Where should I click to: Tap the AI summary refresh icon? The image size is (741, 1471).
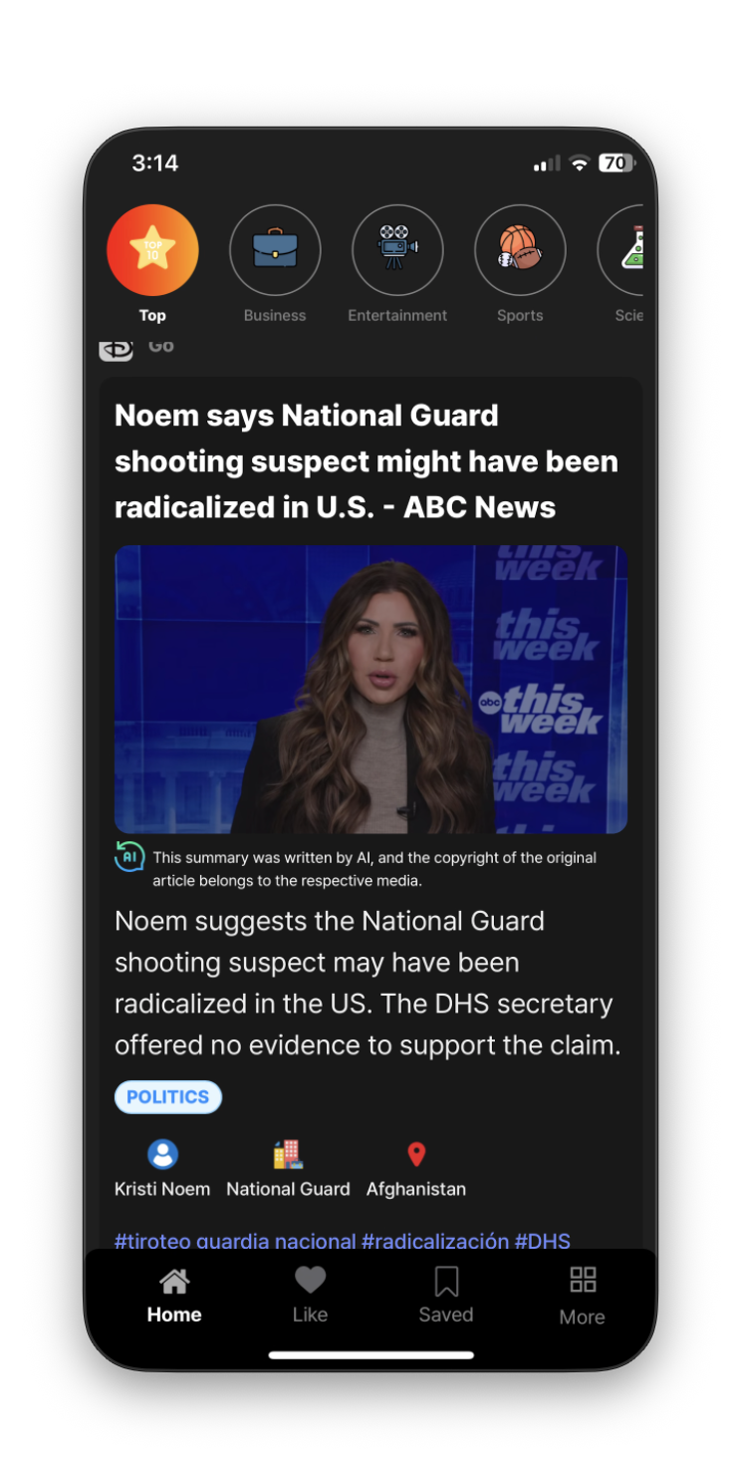tap(129, 856)
